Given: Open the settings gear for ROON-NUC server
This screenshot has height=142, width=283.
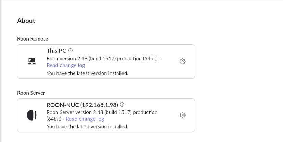Looking at the screenshot, I should pos(183,115).
